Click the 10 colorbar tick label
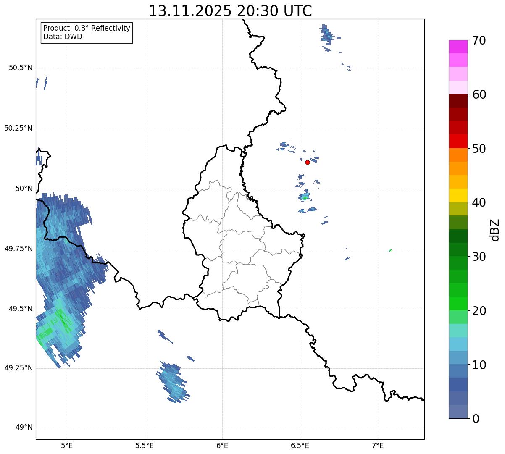 479,365
